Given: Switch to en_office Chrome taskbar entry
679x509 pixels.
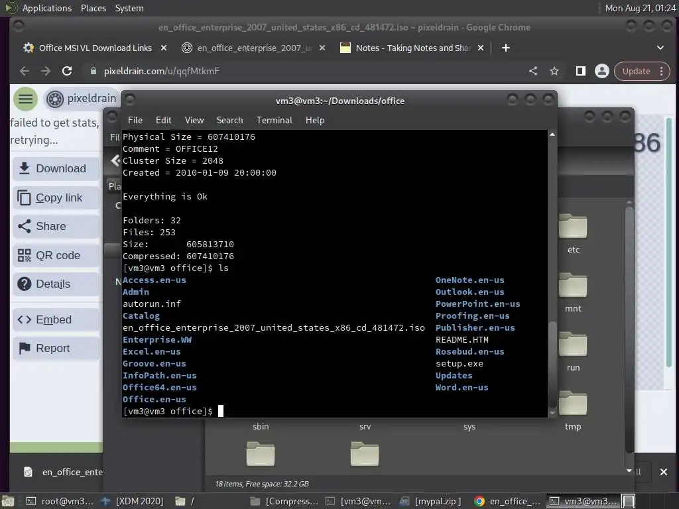Looking at the screenshot, I should click(x=507, y=501).
